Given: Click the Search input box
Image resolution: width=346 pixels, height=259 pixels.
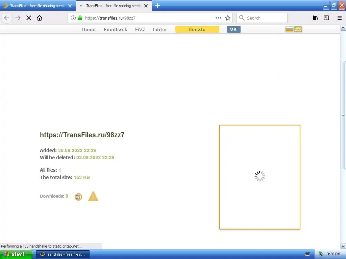Looking at the screenshot, I should 262,18.
